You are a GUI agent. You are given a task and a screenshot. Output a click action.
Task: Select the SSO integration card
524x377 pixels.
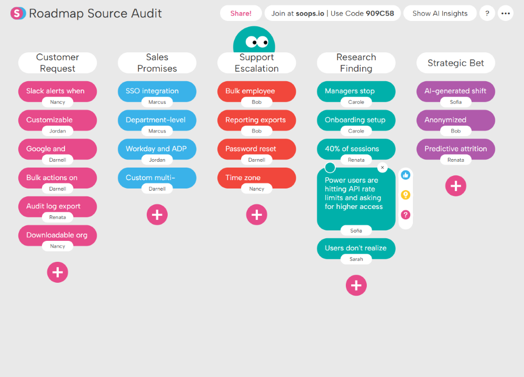click(x=157, y=91)
